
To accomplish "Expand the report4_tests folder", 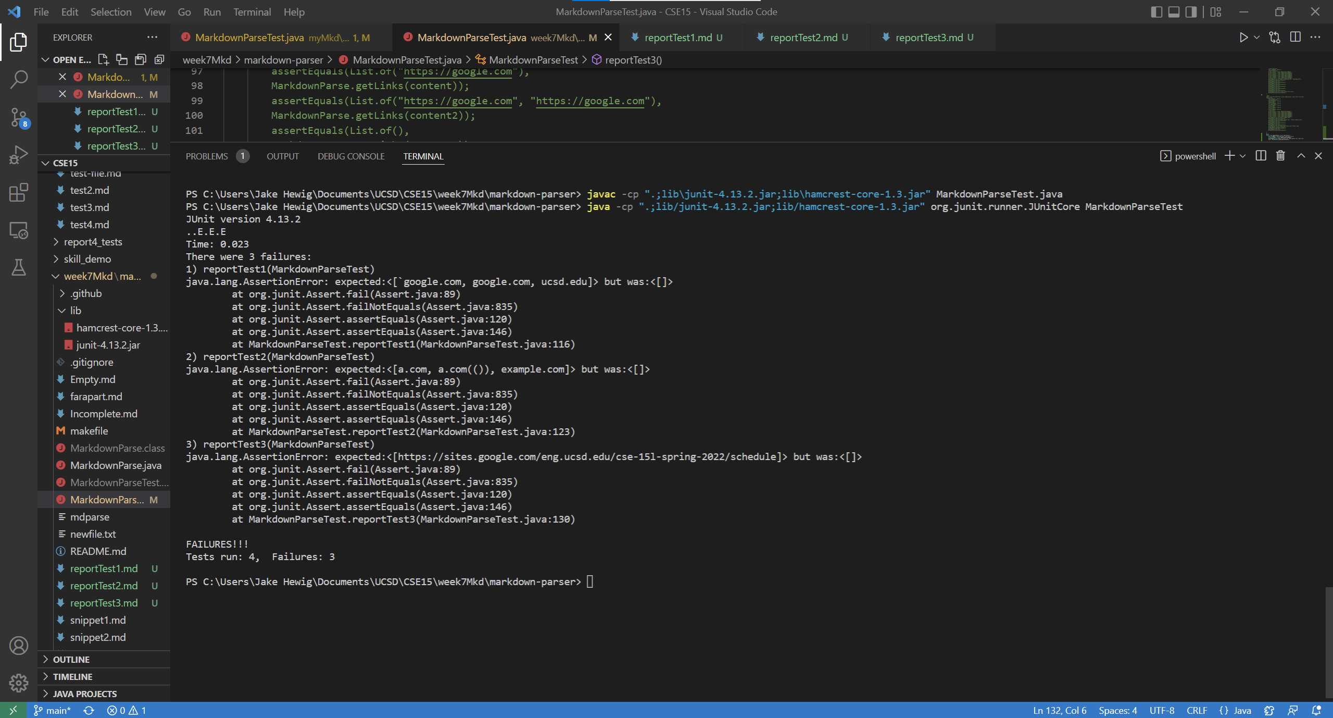I will 93,242.
